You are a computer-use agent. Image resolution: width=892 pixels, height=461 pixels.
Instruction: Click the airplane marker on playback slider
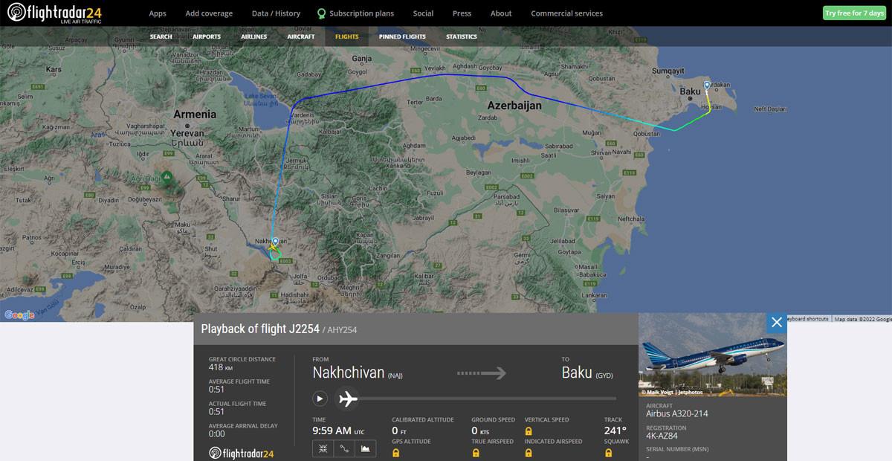point(346,399)
